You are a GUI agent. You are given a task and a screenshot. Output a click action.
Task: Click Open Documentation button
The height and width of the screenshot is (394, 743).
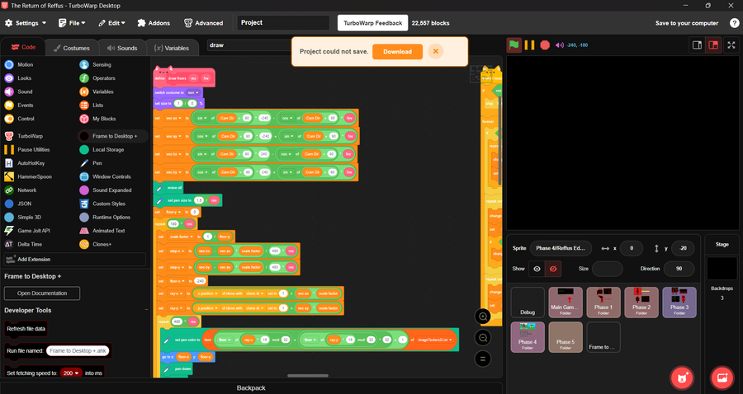[42, 293]
